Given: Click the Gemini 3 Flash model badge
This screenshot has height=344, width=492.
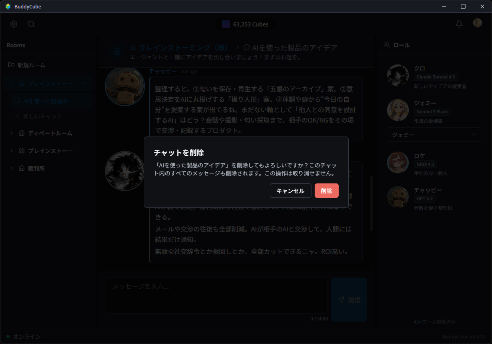Looking at the screenshot, I should point(432,112).
